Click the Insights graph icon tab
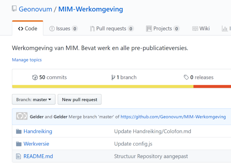This screenshot has width=231, height=165. [x=225, y=29]
